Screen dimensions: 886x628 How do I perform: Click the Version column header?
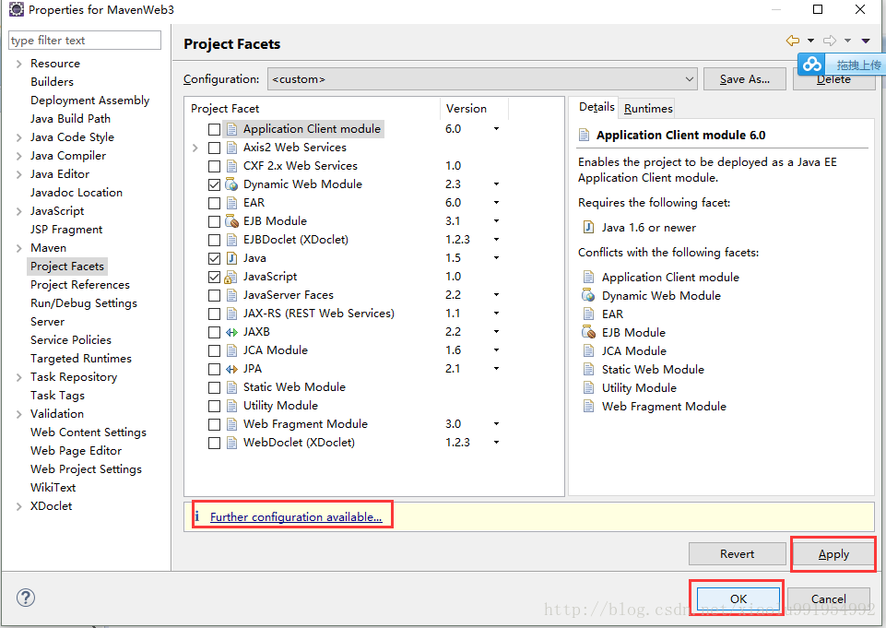tap(475, 108)
